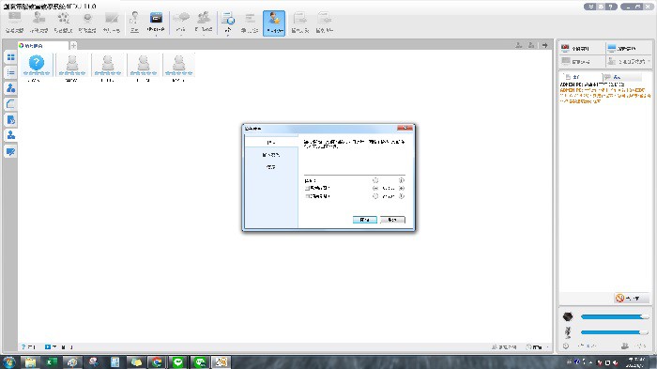Click the right stepper arrow on the dialog's top row
The height and width of the screenshot is (369, 657).
(x=402, y=180)
